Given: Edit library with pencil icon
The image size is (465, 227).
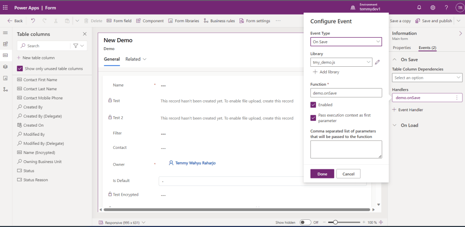Looking at the screenshot, I should [x=377, y=62].
